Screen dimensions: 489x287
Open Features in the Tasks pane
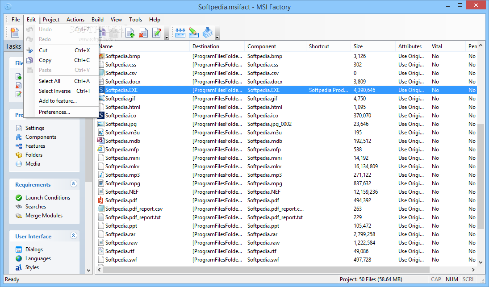[x=35, y=146]
